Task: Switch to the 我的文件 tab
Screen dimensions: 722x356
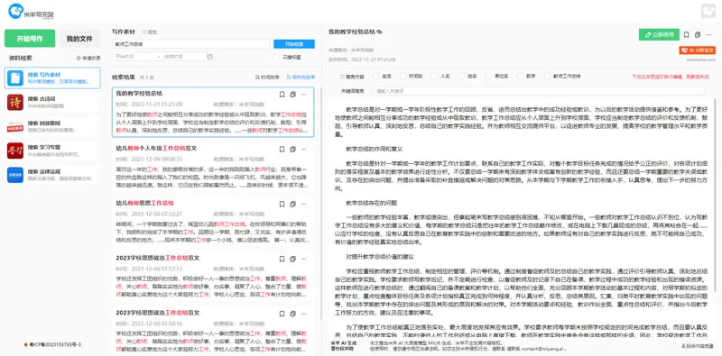Action: [79, 39]
